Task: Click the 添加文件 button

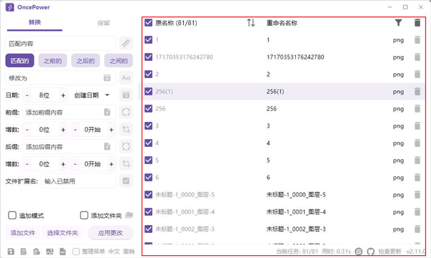Action: [23, 233]
